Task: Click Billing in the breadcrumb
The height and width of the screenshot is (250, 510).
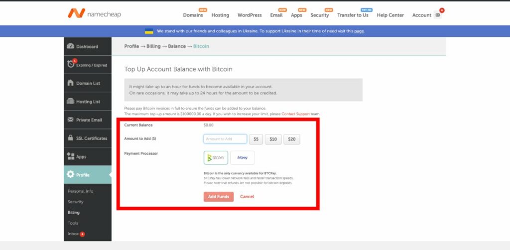Action: tap(153, 46)
